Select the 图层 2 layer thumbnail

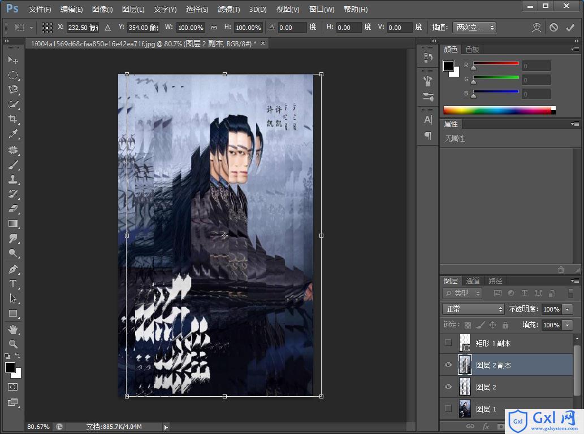click(465, 387)
